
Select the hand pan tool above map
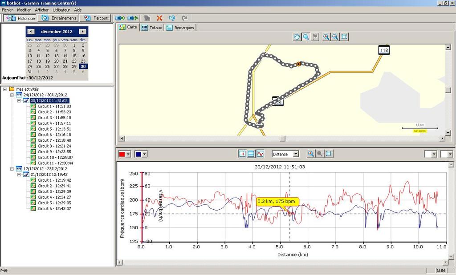click(297, 37)
